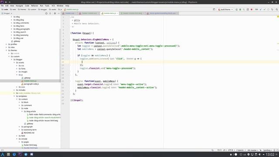Click the Locate/select opened file target icon

(x=46, y=14)
